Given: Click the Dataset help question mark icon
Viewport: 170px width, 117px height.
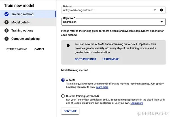Looking at the screenshot, I should 161,10.
